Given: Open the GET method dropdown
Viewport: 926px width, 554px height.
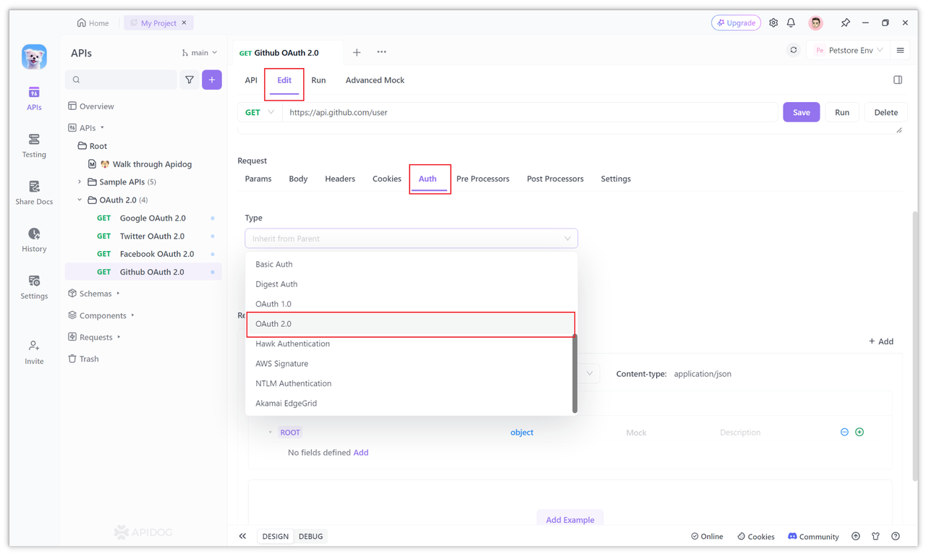Looking at the screenshot, I should tap(260, 113).
